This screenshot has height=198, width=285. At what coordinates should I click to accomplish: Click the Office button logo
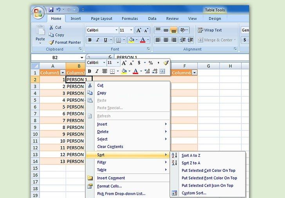pos(38,12)
